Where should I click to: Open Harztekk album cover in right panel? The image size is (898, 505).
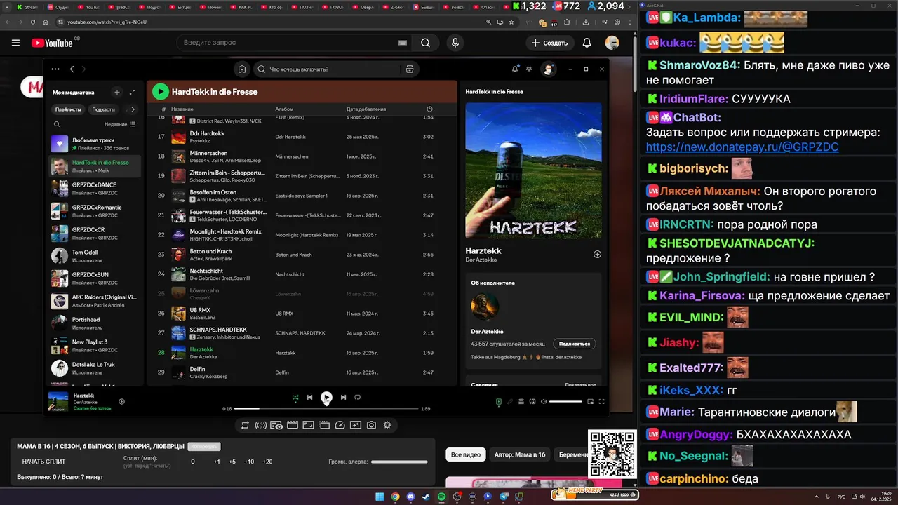pyautogui.click(x=533, y=171)
